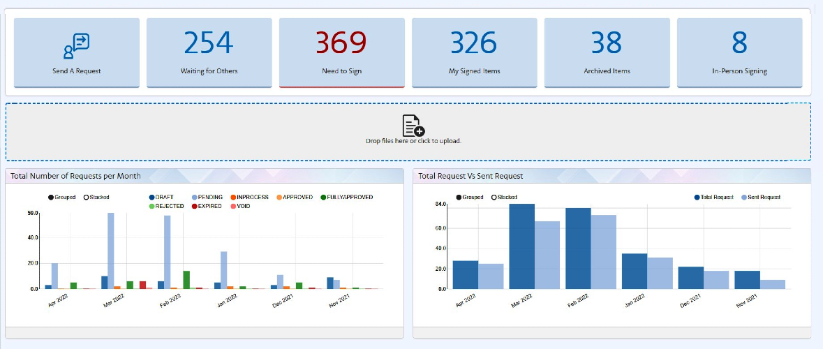Click the document upload plus icon

413,126
